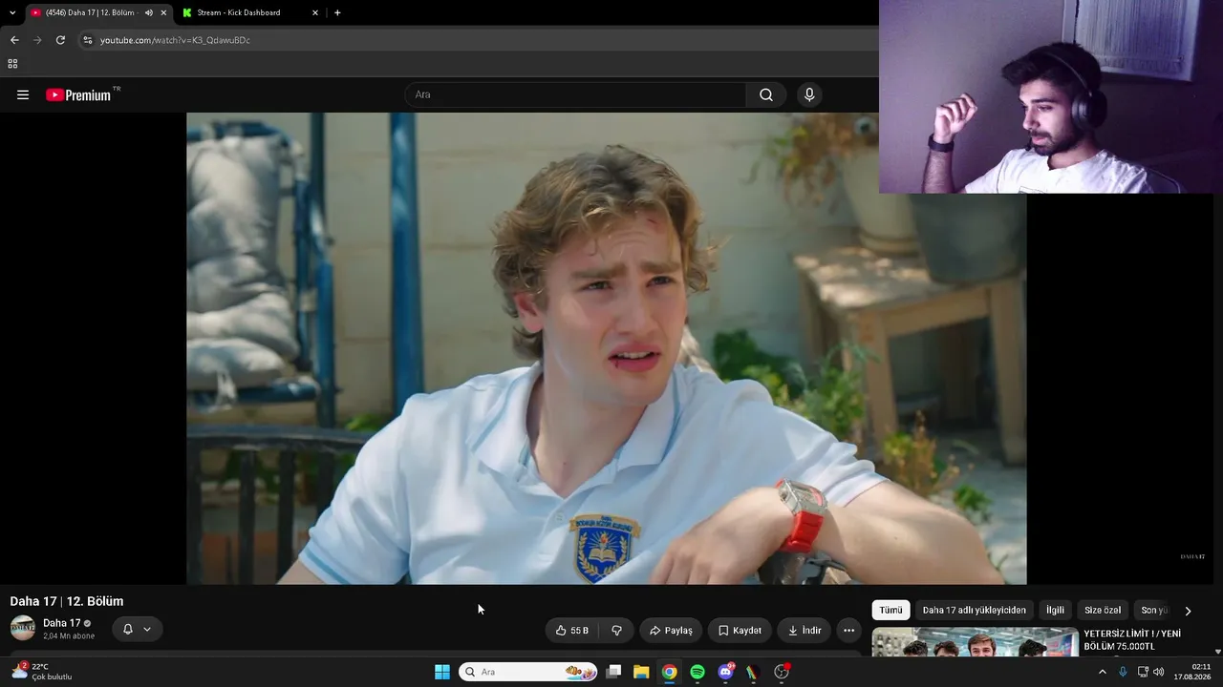Image resolution: width=1223 pixels, height=687 pixels.
Task: Dislike the Daha 17 video
Action: pos(617,631)
